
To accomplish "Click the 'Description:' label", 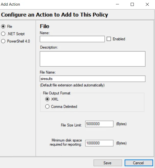I will [x=49, y=47].
